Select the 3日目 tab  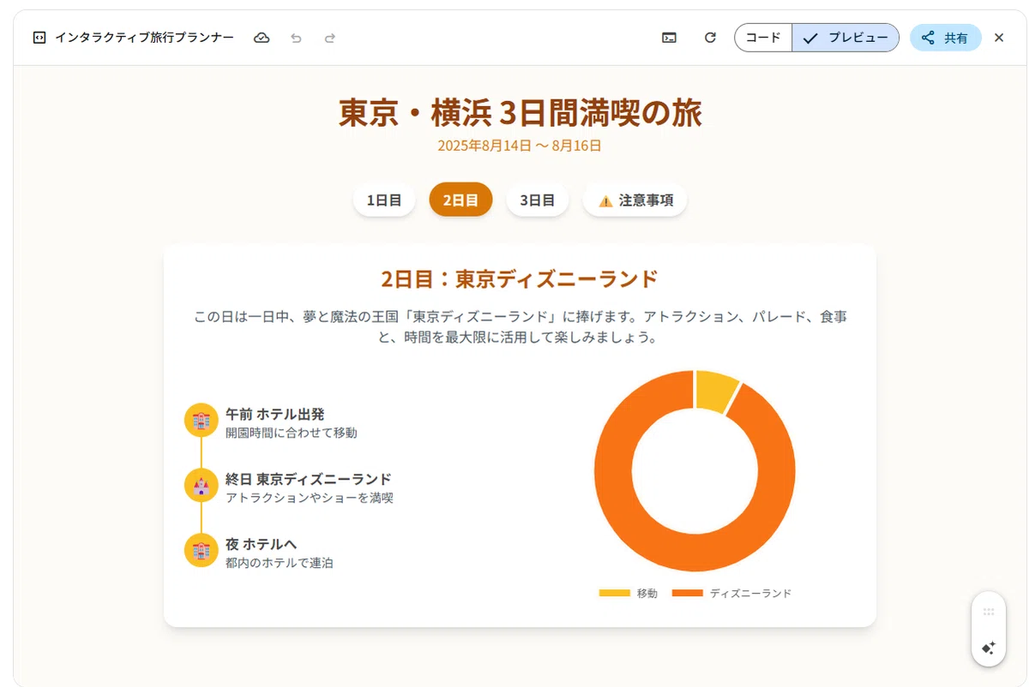(x=538, y=200)
